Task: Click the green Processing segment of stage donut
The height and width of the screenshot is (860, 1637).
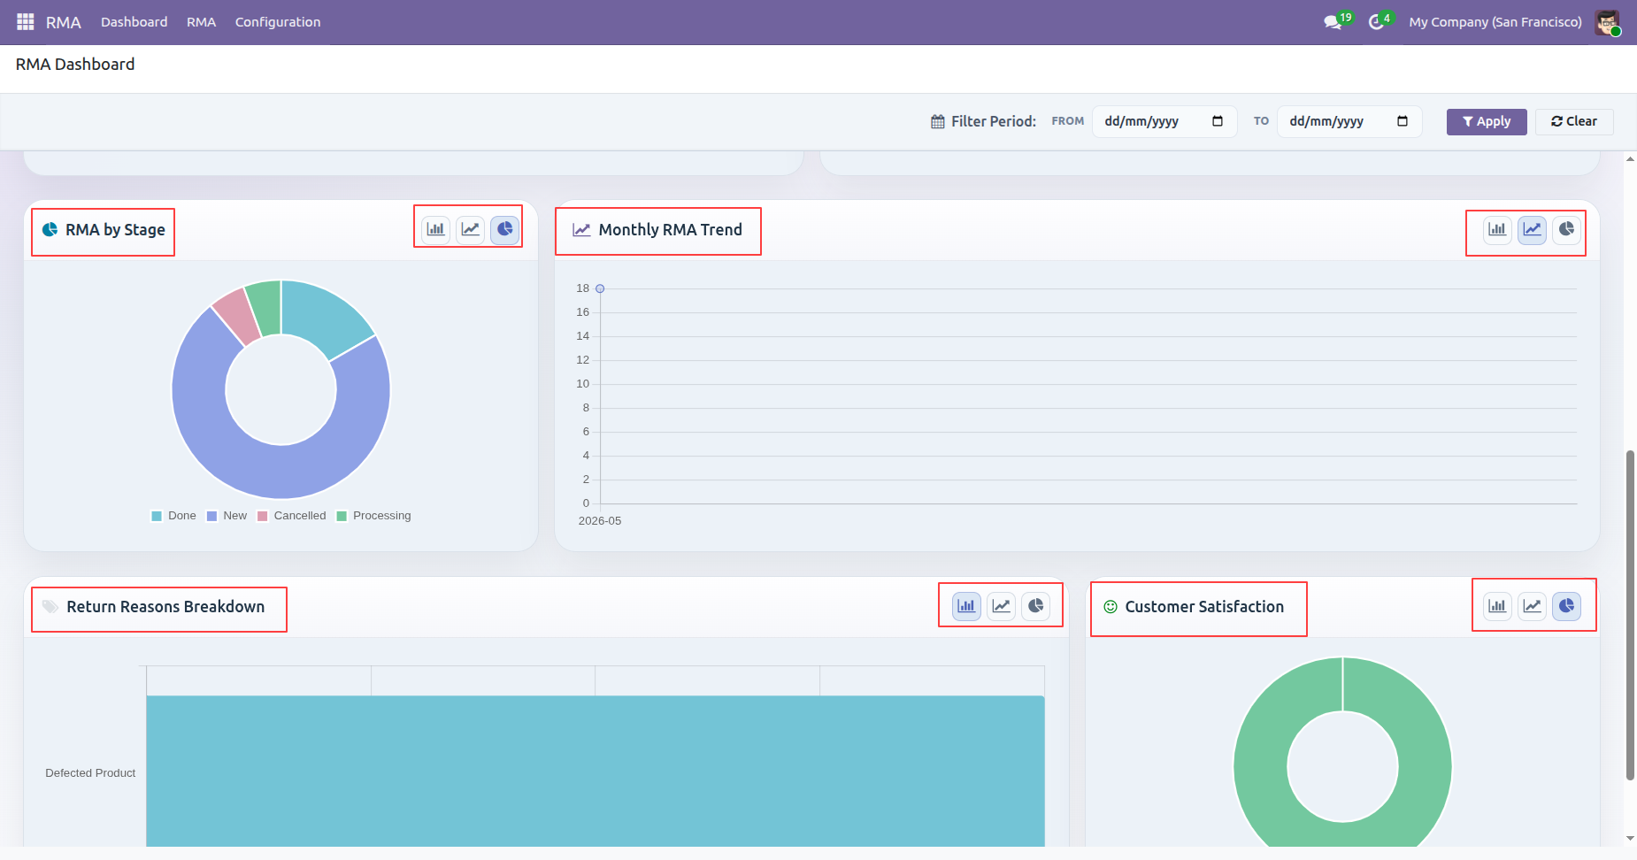Action: 265,307
